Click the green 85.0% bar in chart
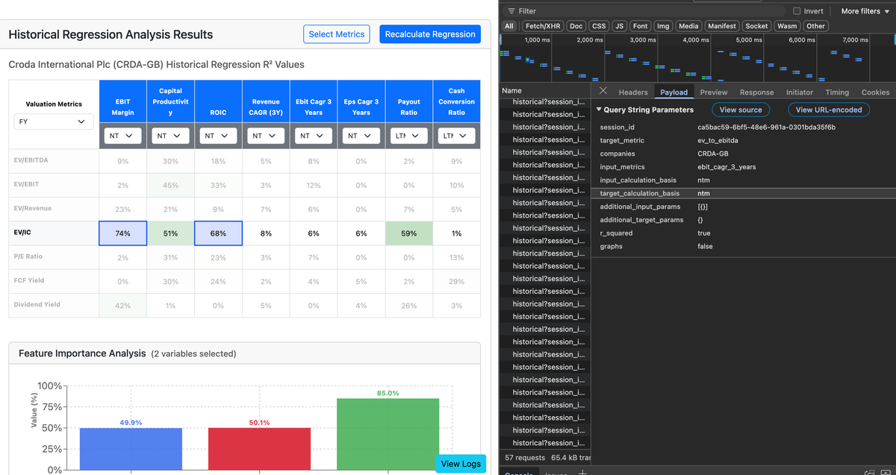Image resolution: width=896 pixels, height=475 pixels. (388, 432)
